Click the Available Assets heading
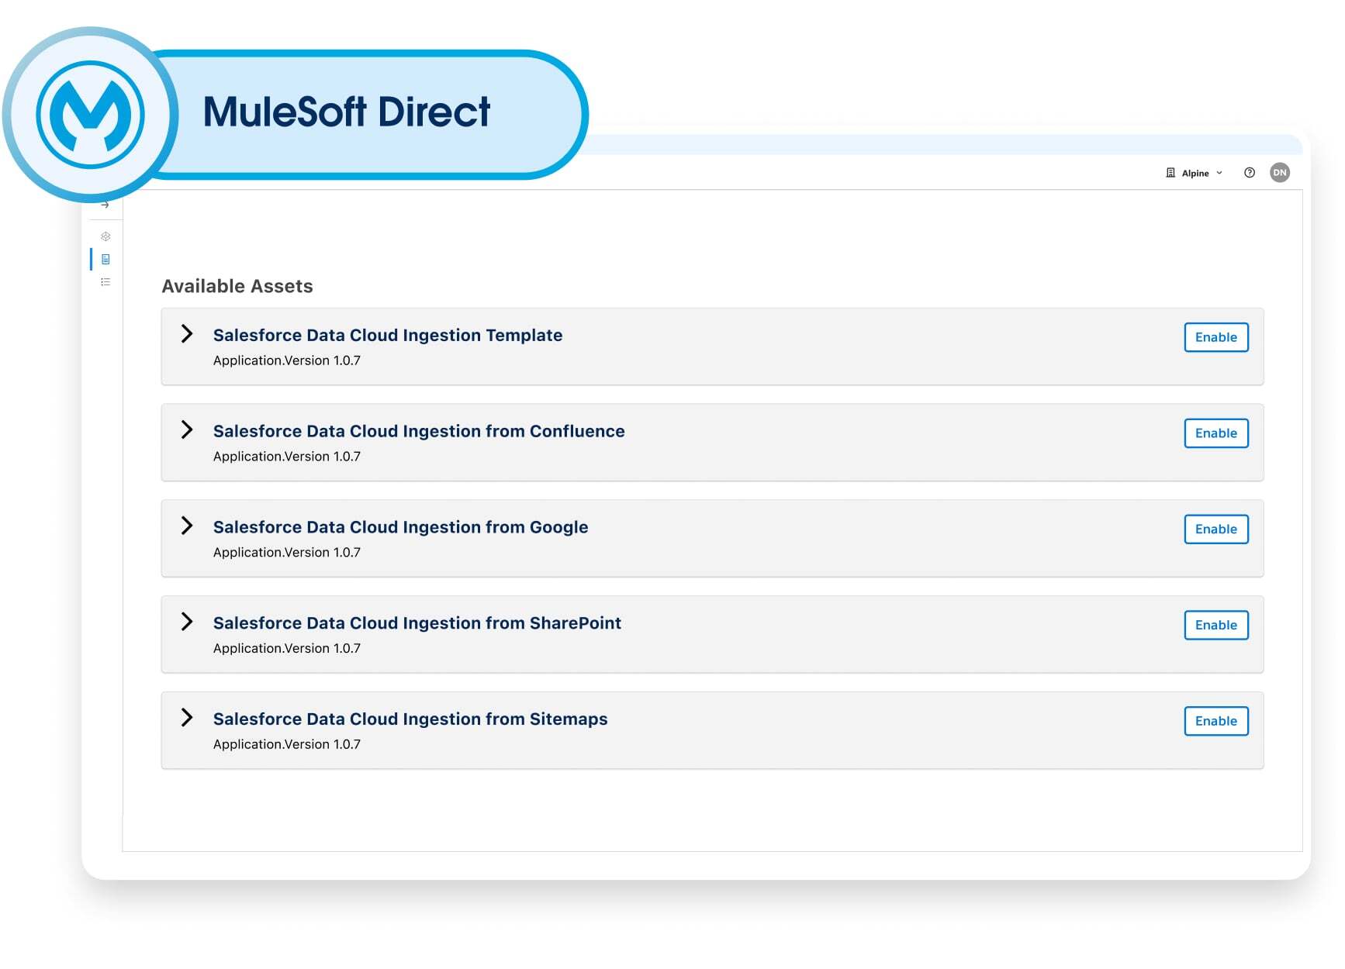Image resolution: width=1345 pixels, height=969 pixels. click(x=237, y=286)
